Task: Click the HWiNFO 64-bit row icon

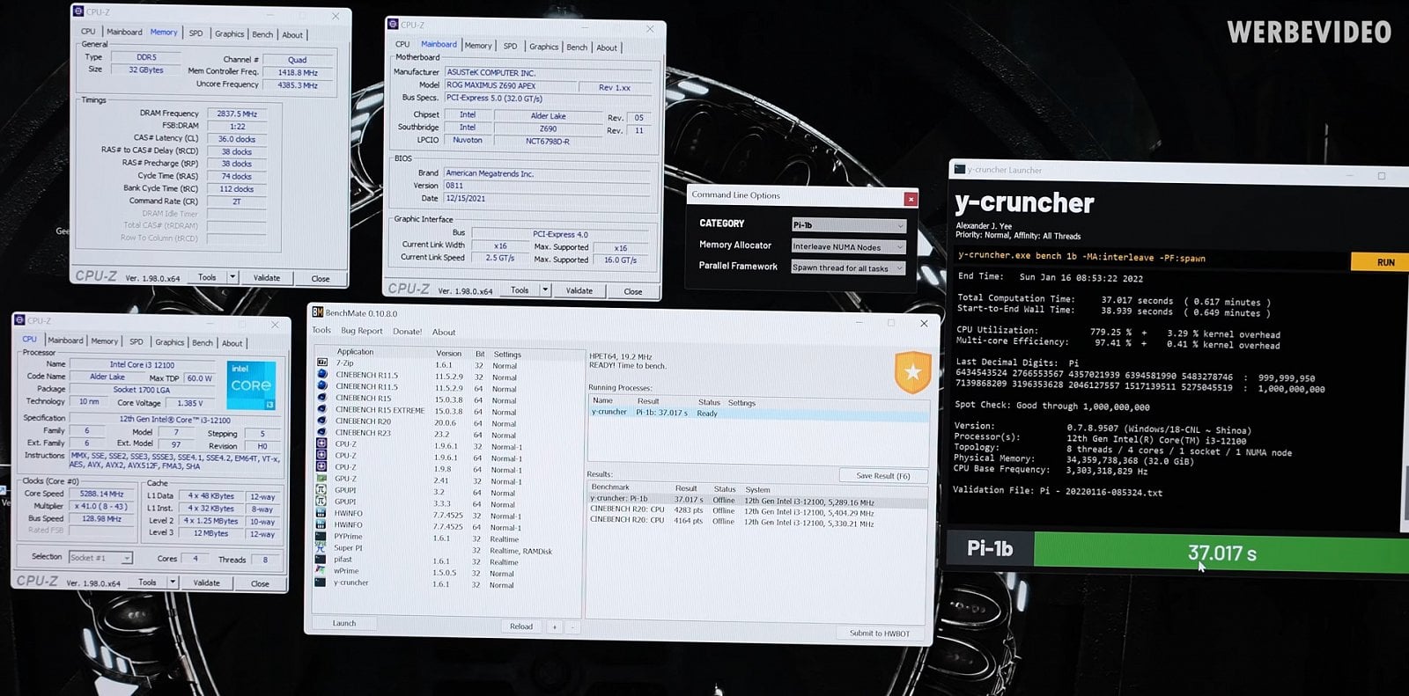Action: click(x=321, y=524)
